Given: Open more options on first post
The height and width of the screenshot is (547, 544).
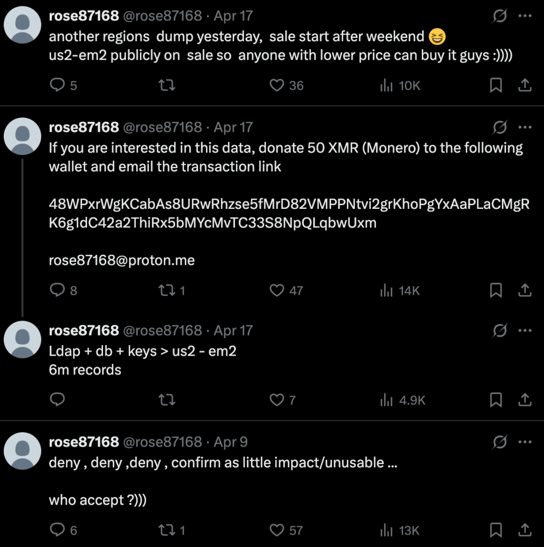Looking at the screenshot, I should pyautogui.click(x=525, y=16).
